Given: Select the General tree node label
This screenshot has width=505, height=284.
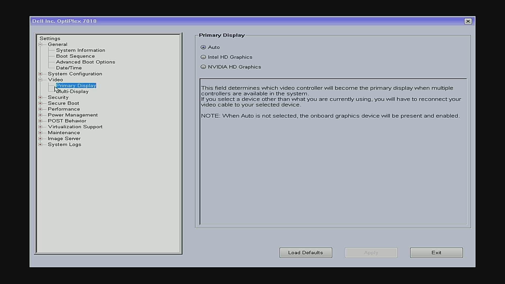Looking at the screenshot, I should tap(57, 44).
